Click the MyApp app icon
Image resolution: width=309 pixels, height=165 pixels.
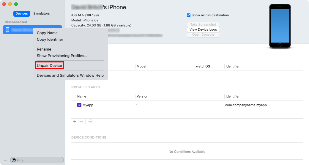pos(79,105)
